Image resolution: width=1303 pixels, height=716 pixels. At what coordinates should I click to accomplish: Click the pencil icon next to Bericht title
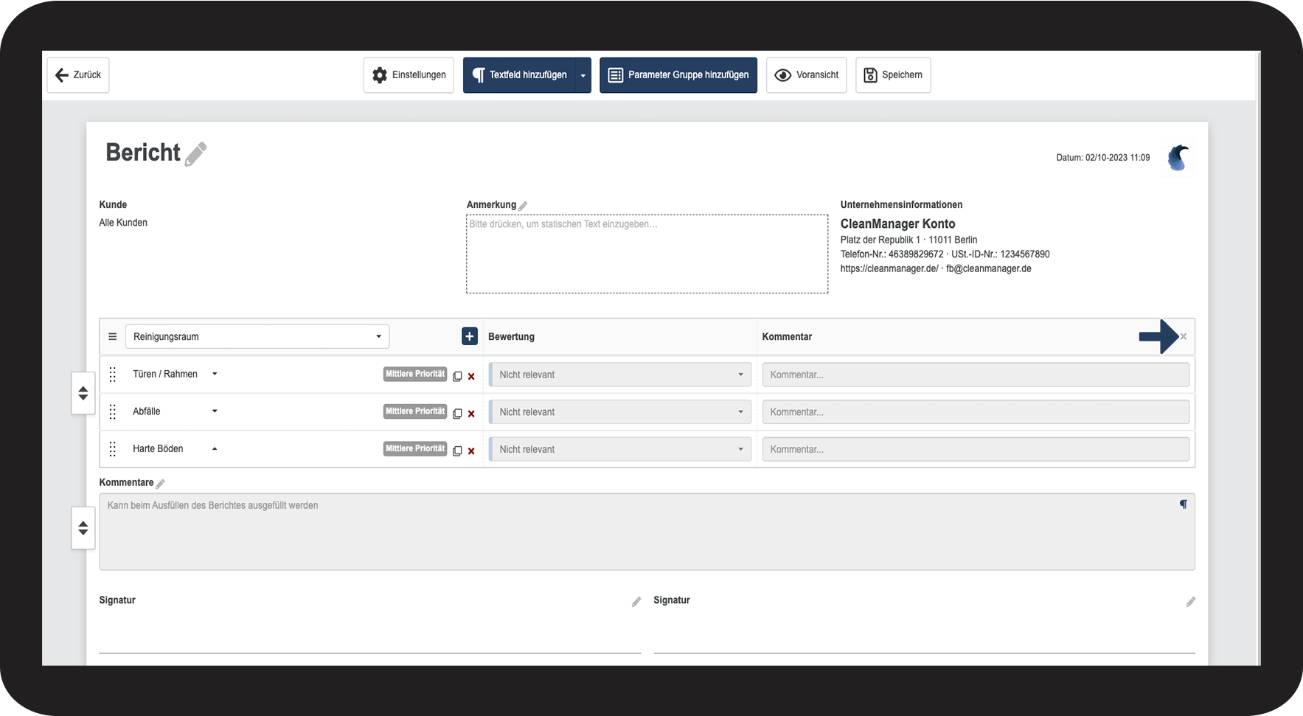[x=195, y=154]
